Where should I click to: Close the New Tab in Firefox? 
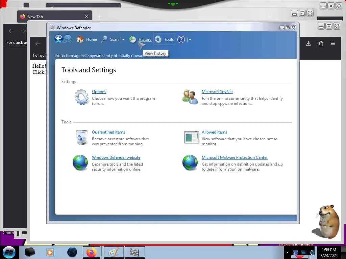click(86, 17)
